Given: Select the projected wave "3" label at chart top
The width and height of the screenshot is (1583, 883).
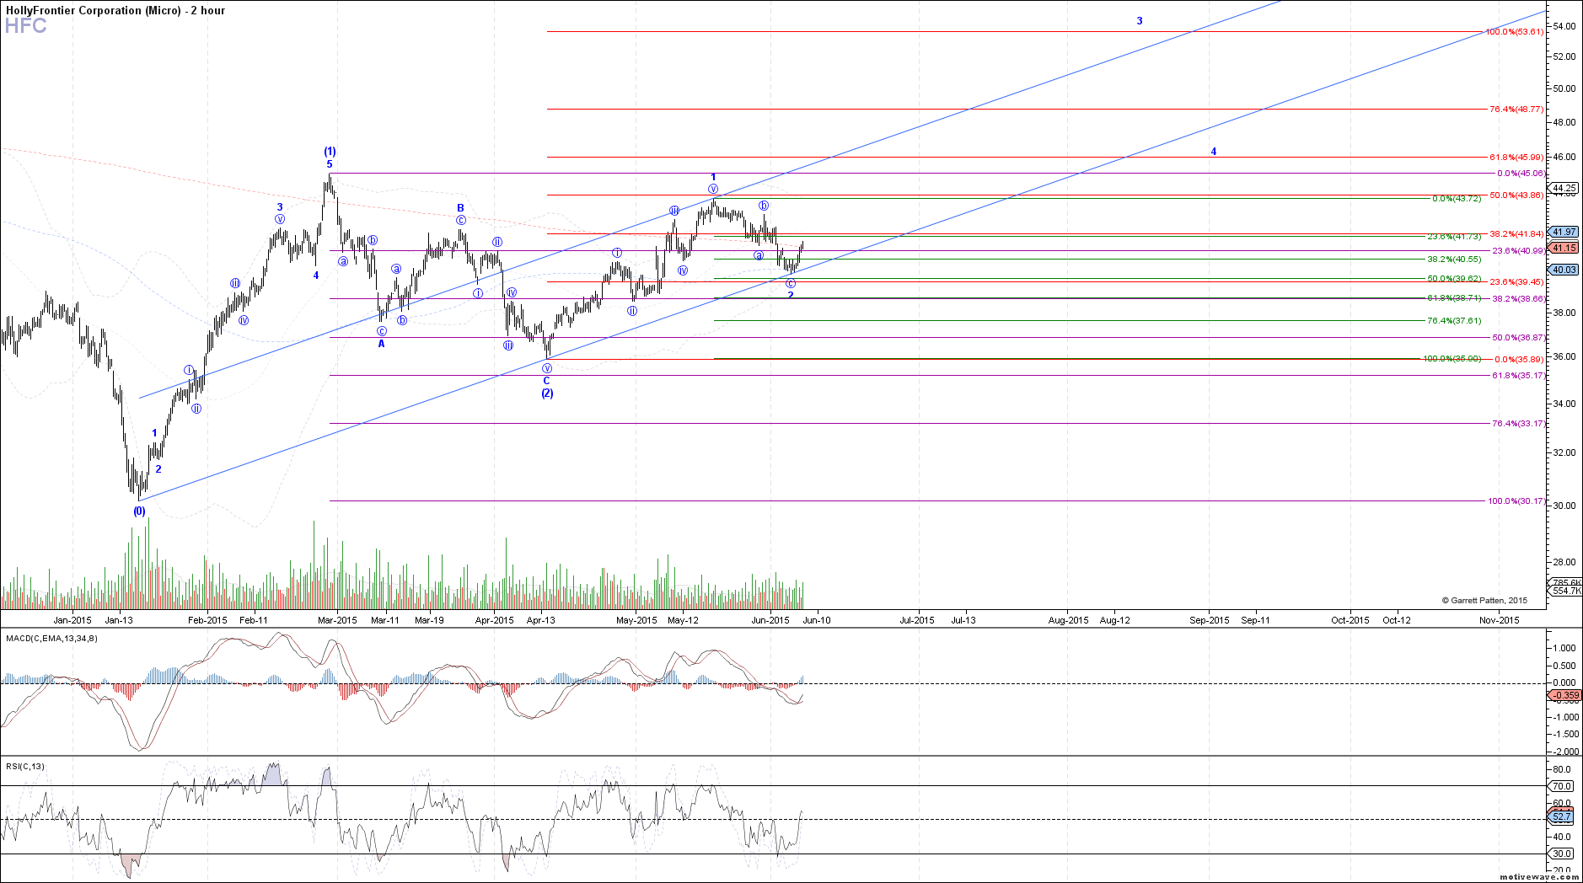Looking at the screenshot, I should 1140,21.
